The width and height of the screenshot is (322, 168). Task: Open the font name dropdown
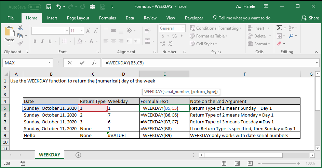click(x=67, y=31)
